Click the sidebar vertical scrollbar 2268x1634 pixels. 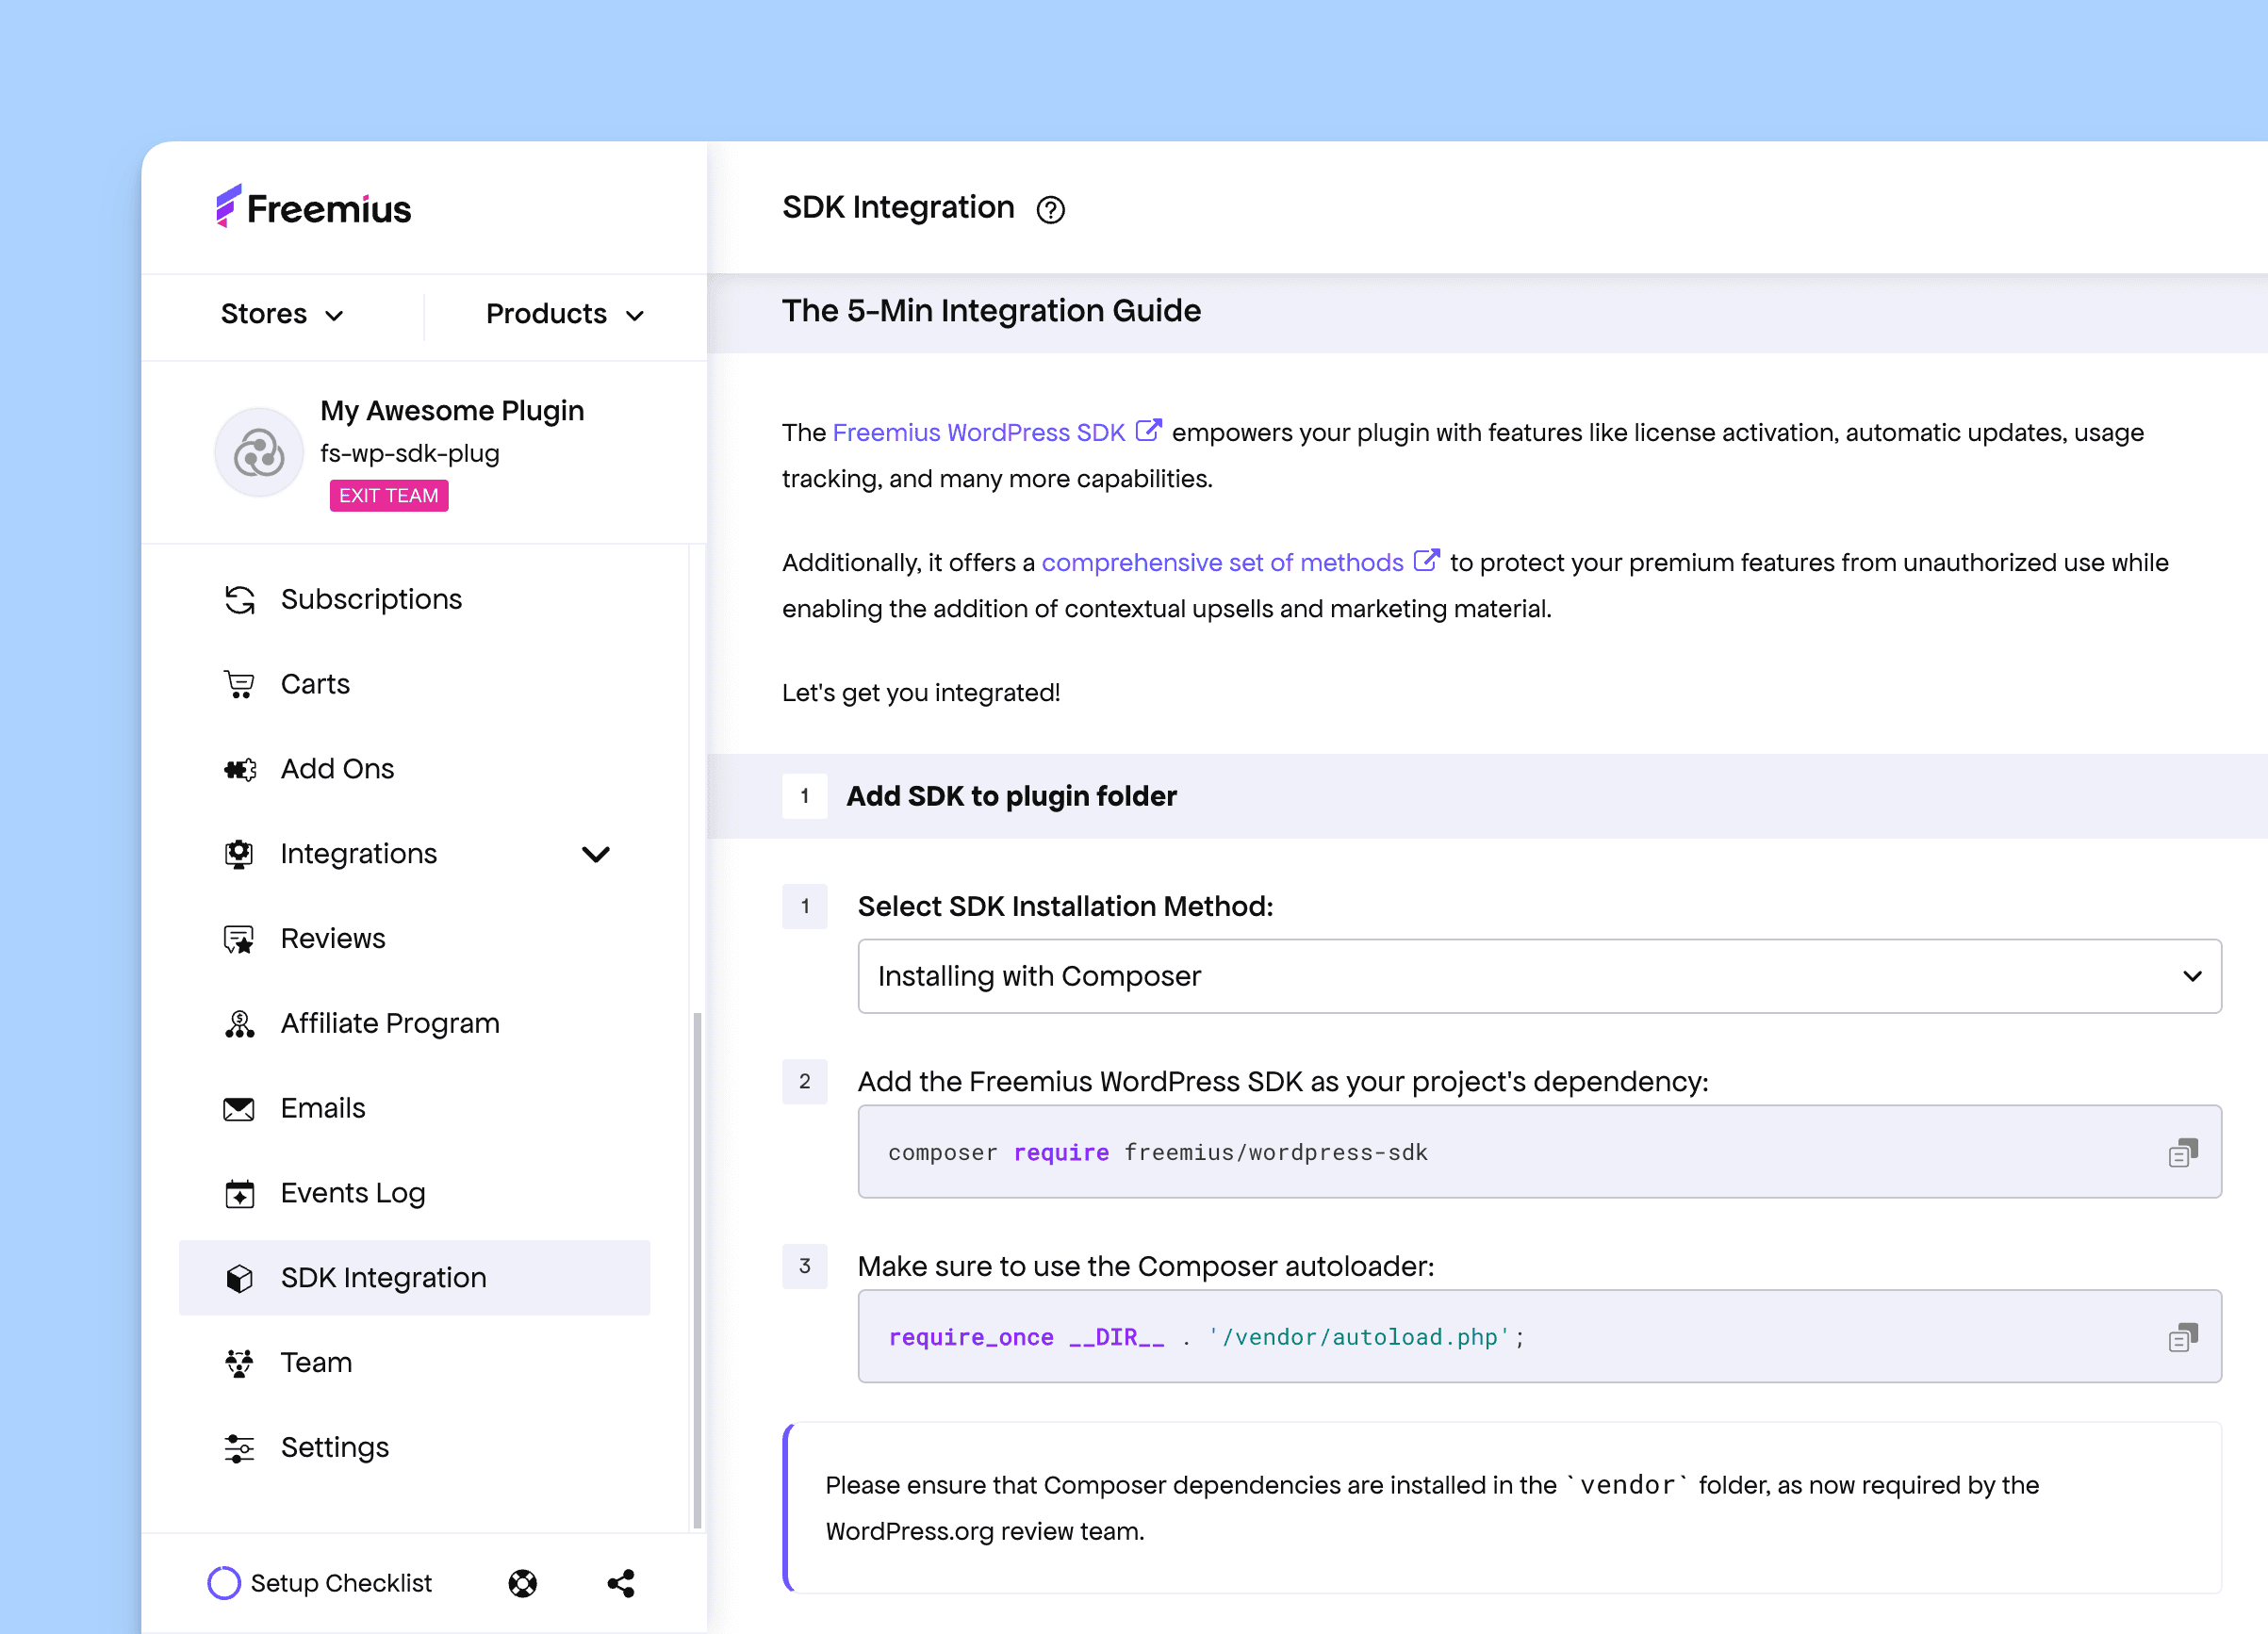(697, 1269)
